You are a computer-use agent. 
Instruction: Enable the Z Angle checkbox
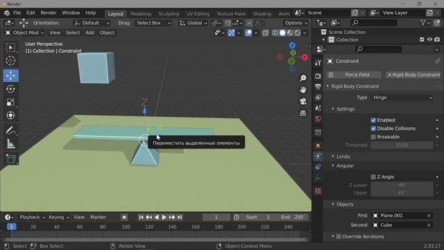373,177
